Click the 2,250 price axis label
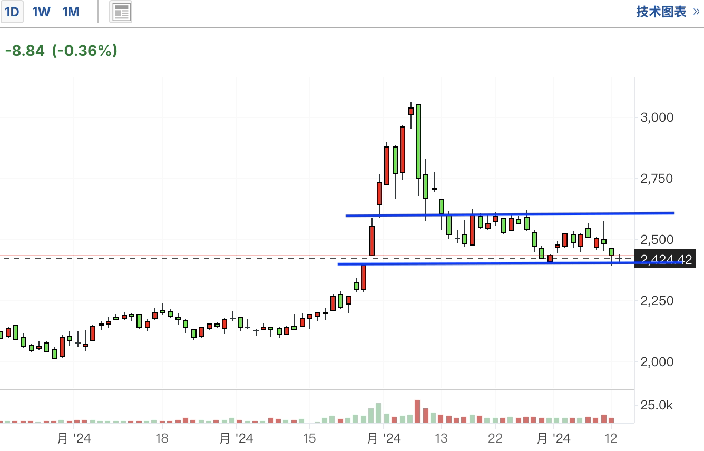704x451 pixels. tap(657, 301)
